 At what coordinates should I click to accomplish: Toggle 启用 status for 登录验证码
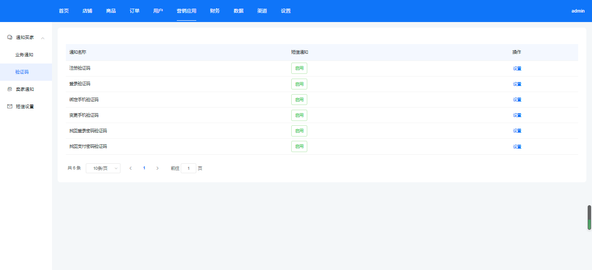coord(299,84)
